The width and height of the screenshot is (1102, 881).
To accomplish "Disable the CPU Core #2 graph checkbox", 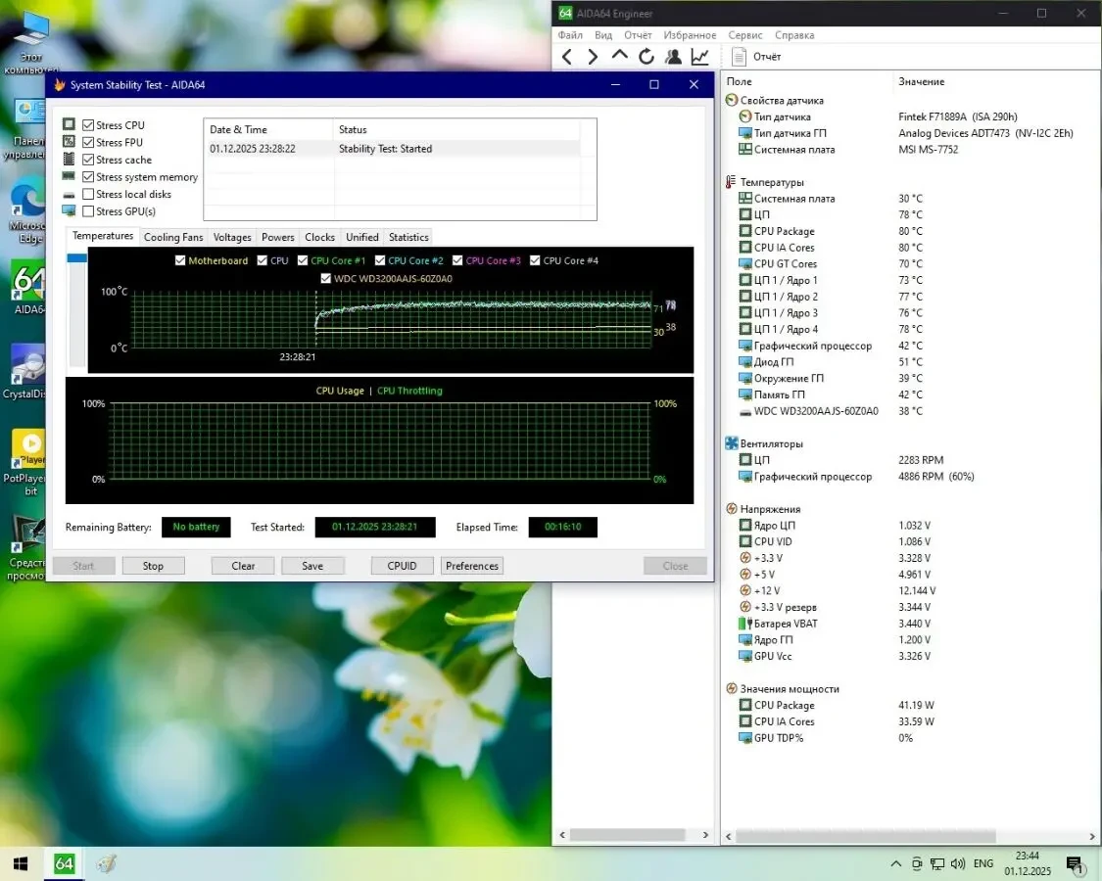I will 378,259.
